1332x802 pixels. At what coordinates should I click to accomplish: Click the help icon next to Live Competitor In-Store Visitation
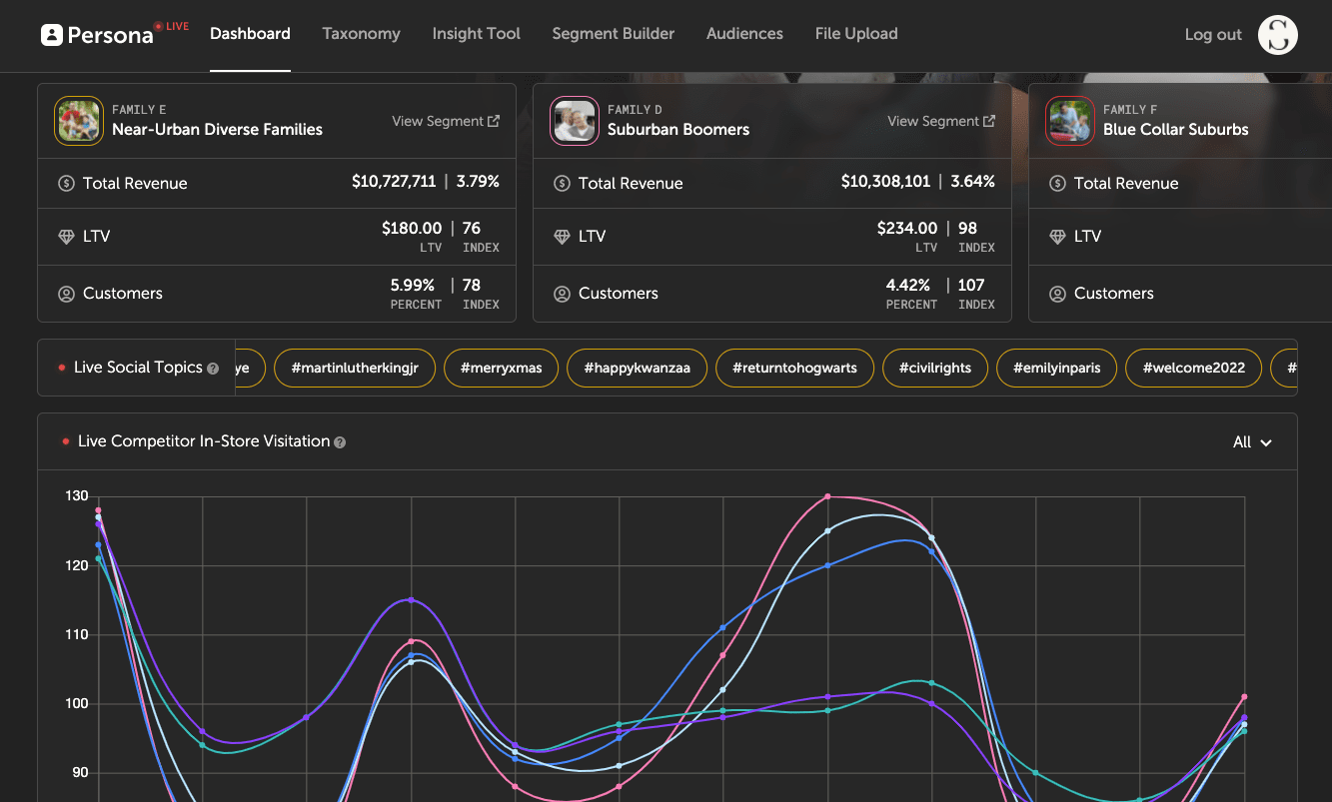coord(340,440)
